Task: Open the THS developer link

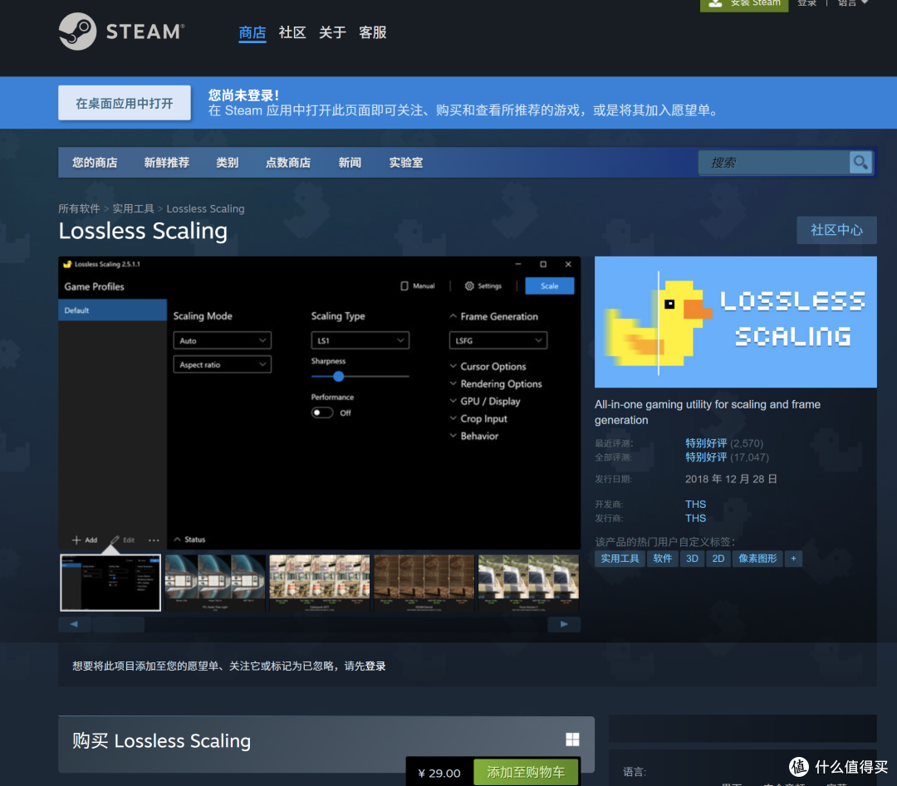Action: pos(695,504)
